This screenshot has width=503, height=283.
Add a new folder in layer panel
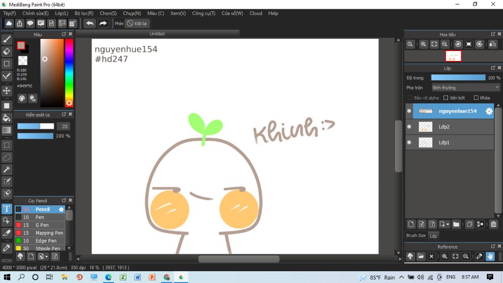456,224
